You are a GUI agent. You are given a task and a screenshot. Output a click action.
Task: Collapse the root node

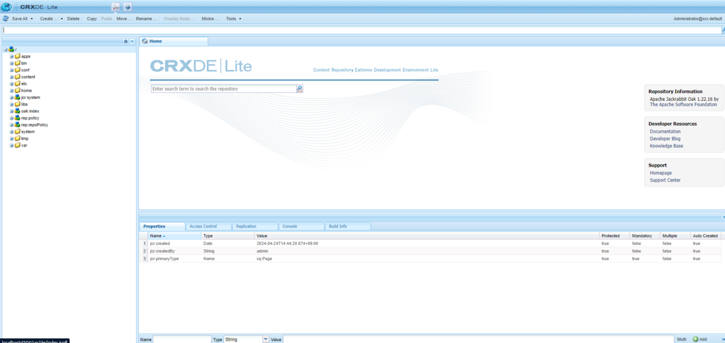[x=5, y=49]
